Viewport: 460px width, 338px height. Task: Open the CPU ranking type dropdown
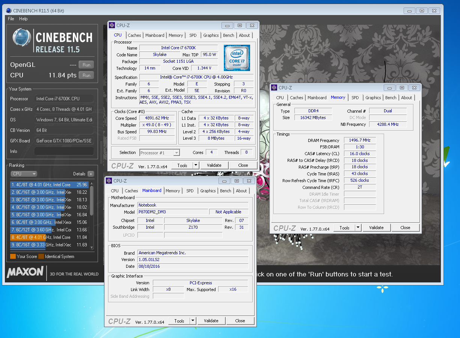tap(24, 174)
